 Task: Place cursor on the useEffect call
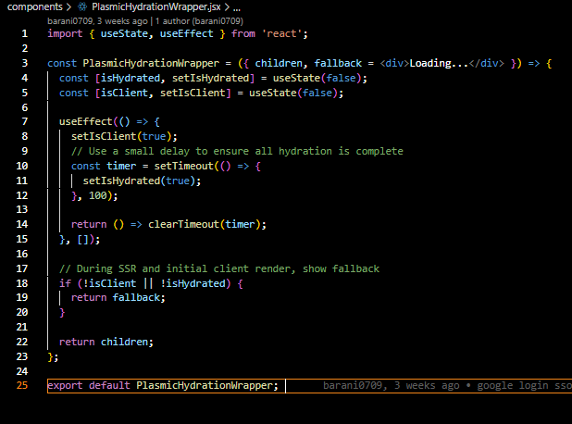pos(85,121)
